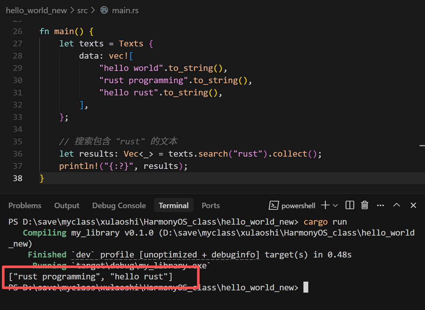The width and height of the screenshot is (425, 310).
Task: Close the terminal panel
Action: tap(413, 205)
